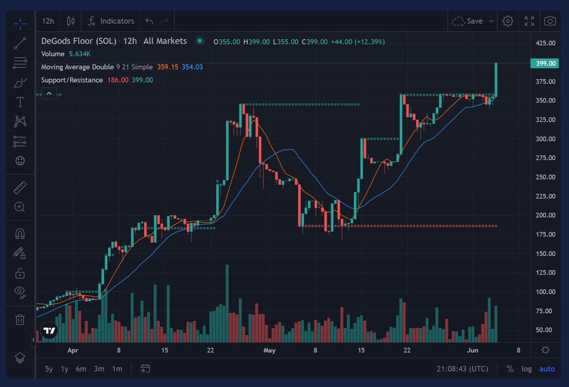Toggle stay in drawing mode
569x387 pixels.
[x=20, y=253]
